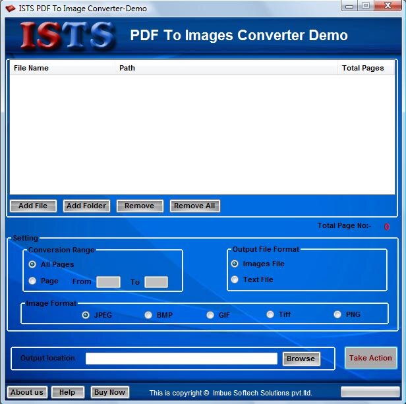
Task: Click the Remove button
Action: (x=140, y=206)
